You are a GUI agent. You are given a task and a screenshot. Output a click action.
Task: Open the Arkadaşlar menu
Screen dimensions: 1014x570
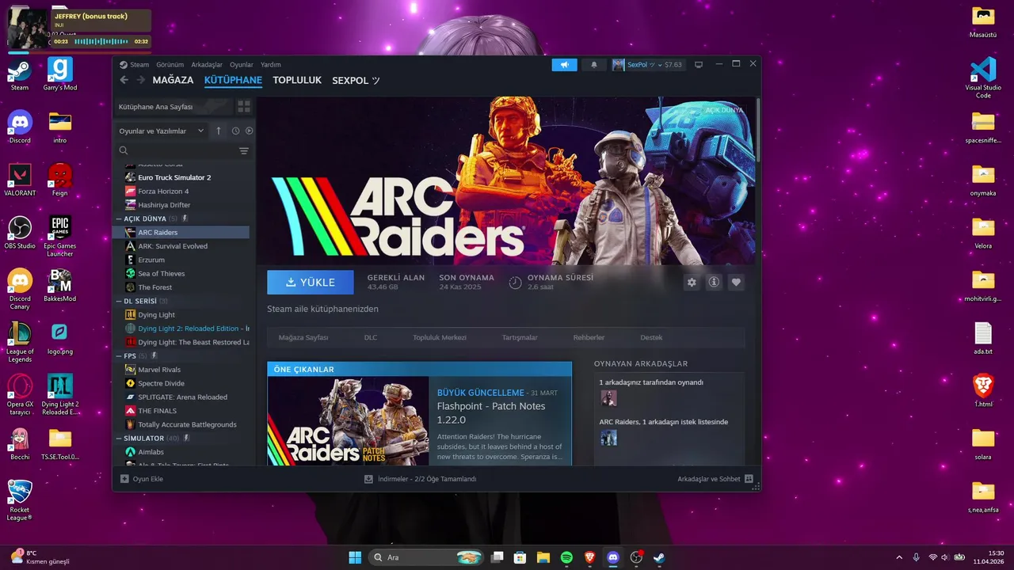pos(207,65)
